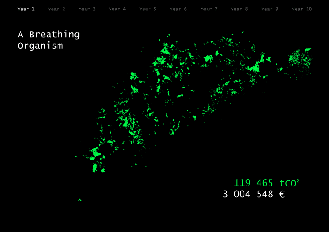The width and height of the screenshot is (329, 232).
Task: Jump to Year 5 in timeline
Action: click(148, 9)
